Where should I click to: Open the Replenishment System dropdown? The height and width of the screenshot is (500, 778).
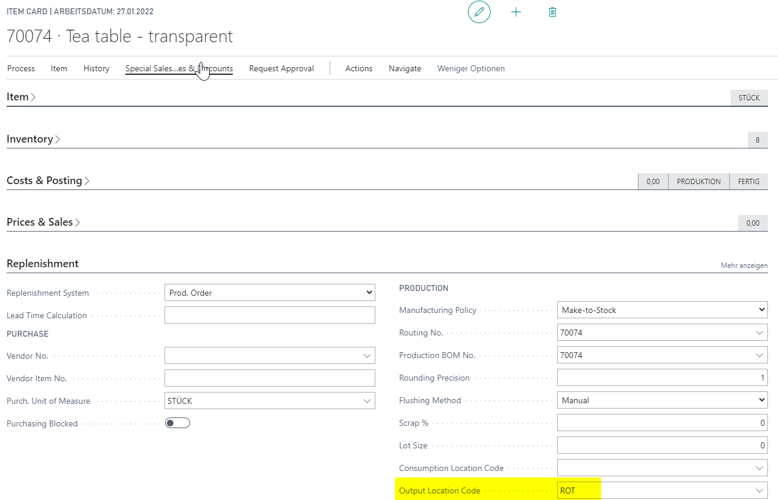tap(270, 293)
